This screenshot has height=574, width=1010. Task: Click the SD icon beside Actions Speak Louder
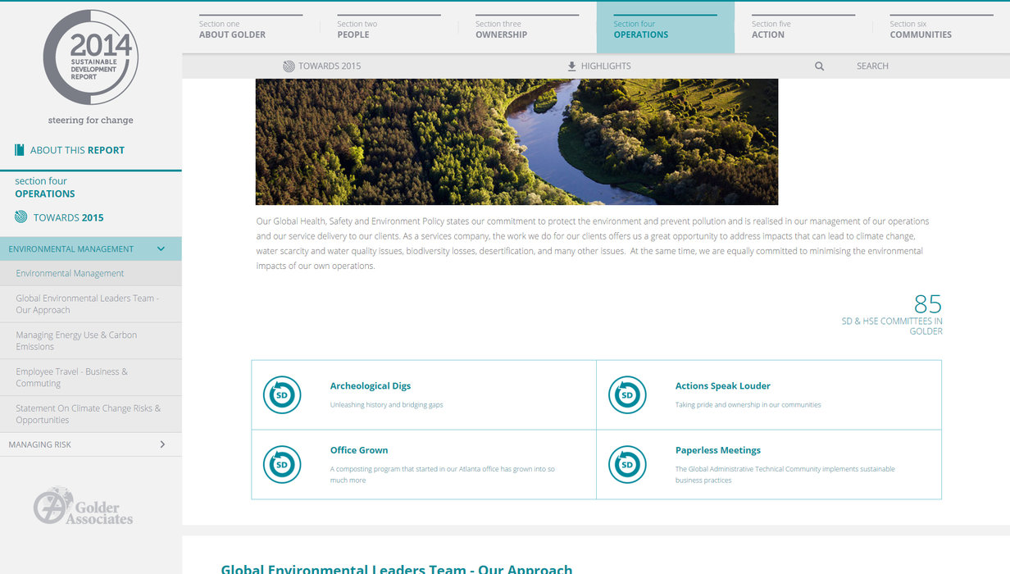(627, 395)
